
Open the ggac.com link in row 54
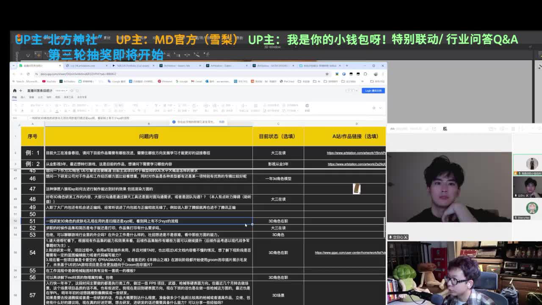(350, 252)
